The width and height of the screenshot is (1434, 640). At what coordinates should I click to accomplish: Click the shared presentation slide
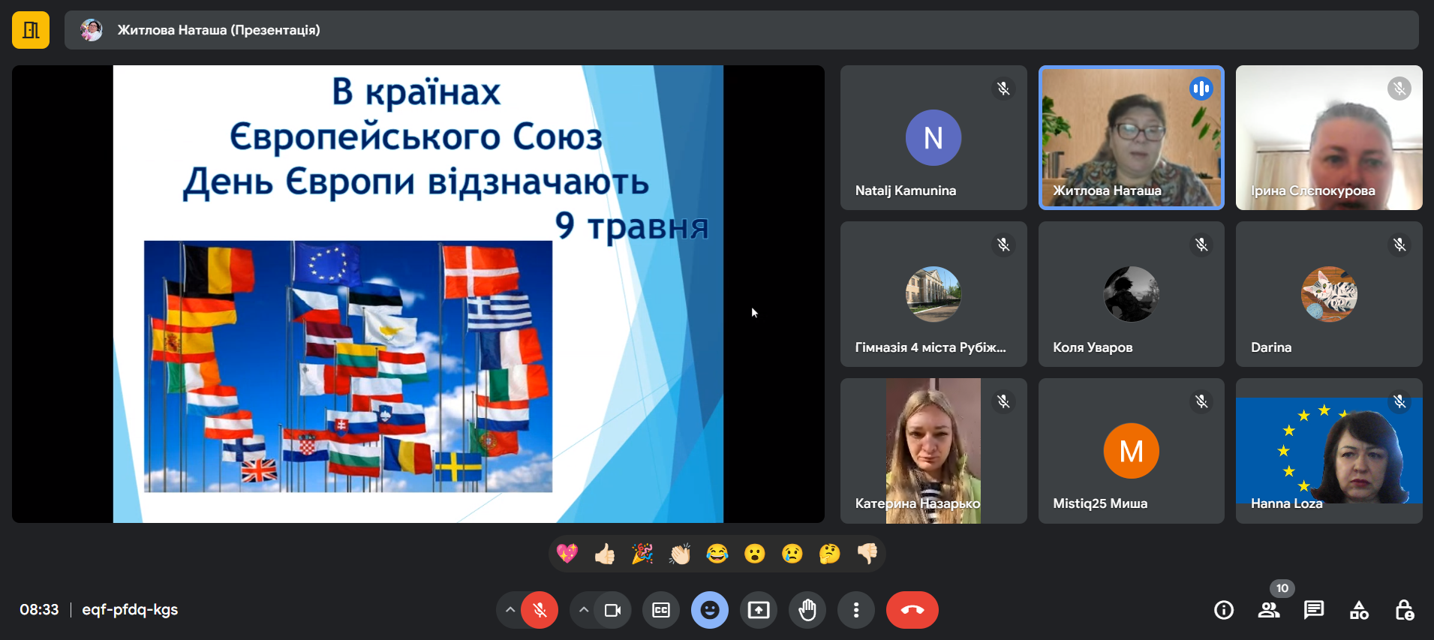point(418,294)
